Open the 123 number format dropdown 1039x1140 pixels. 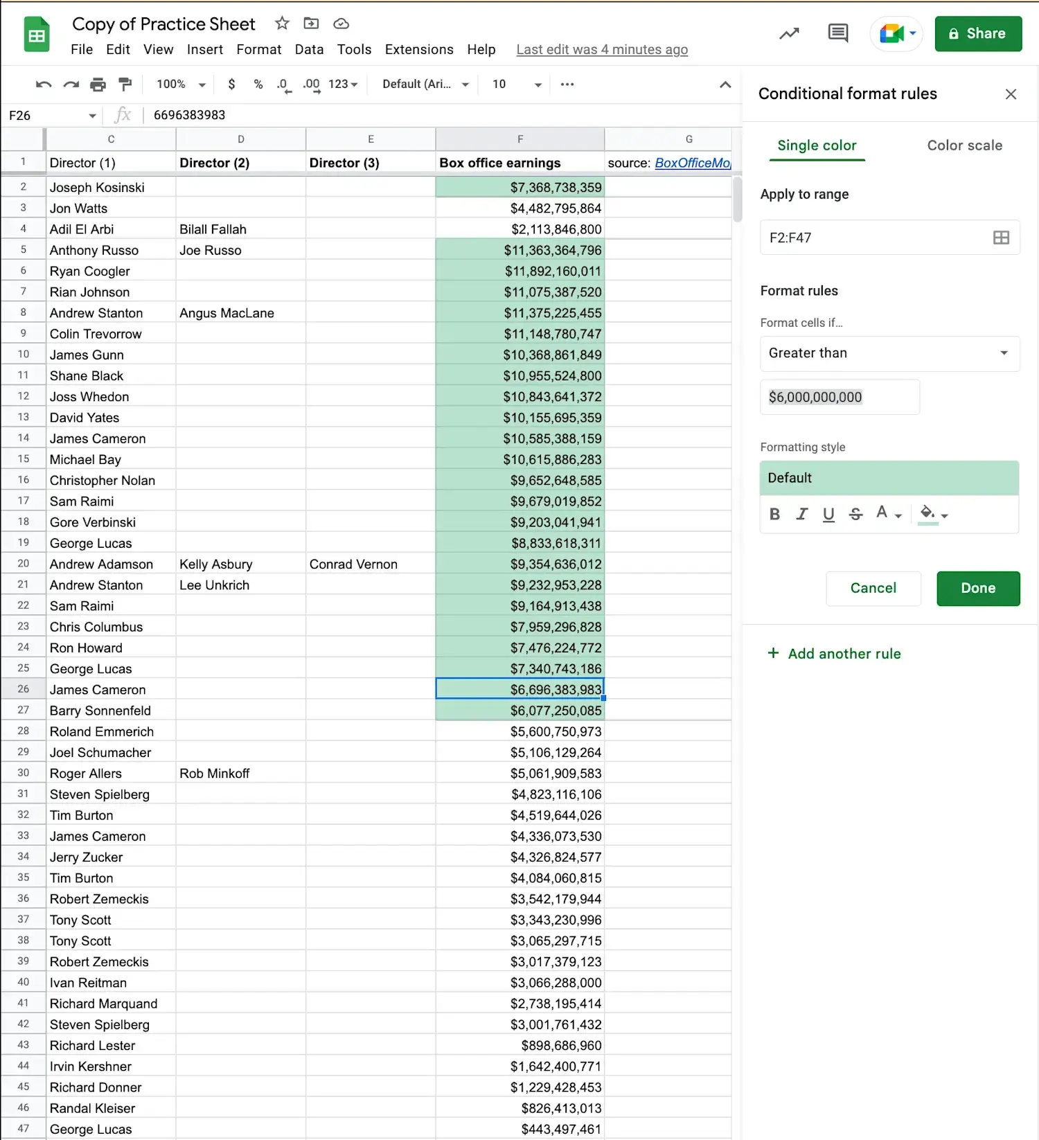(x=343, y=84)
